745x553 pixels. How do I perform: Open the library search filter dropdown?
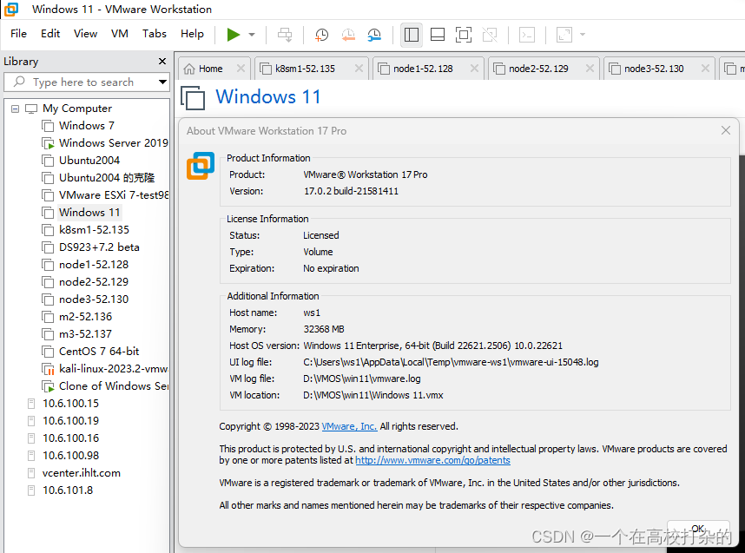tap(162, 82)
